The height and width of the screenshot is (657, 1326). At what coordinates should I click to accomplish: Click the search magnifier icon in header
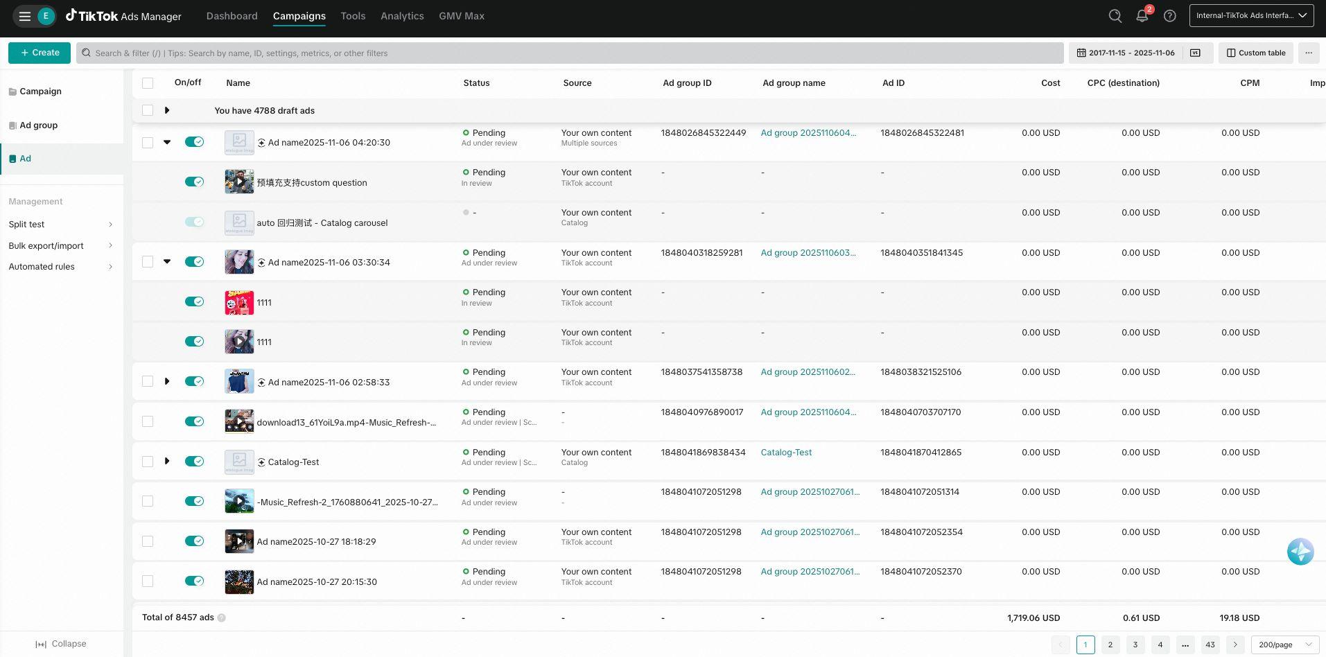1115,16
